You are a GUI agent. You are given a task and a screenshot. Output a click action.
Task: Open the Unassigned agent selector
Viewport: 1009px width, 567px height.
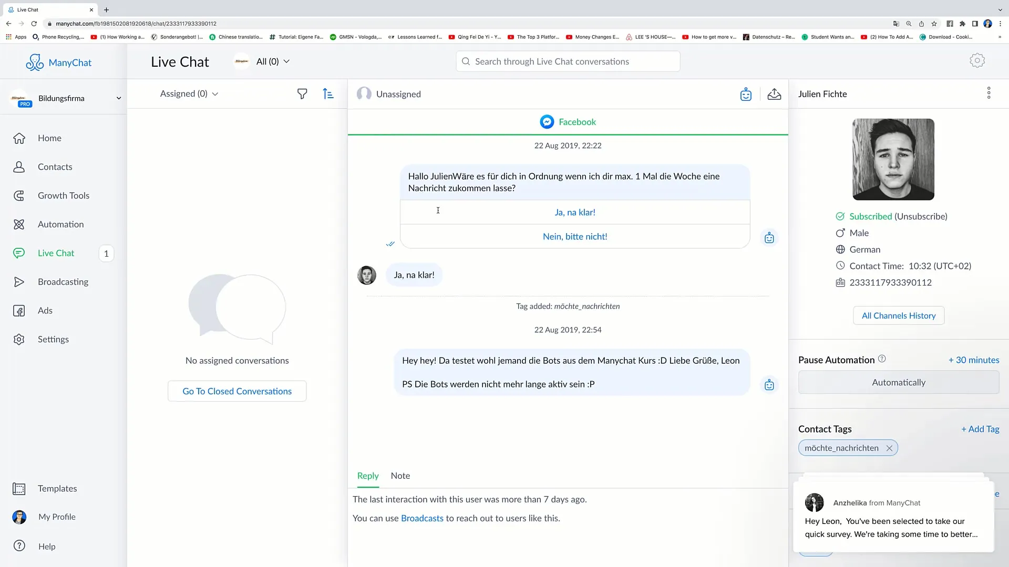[389, 94]
